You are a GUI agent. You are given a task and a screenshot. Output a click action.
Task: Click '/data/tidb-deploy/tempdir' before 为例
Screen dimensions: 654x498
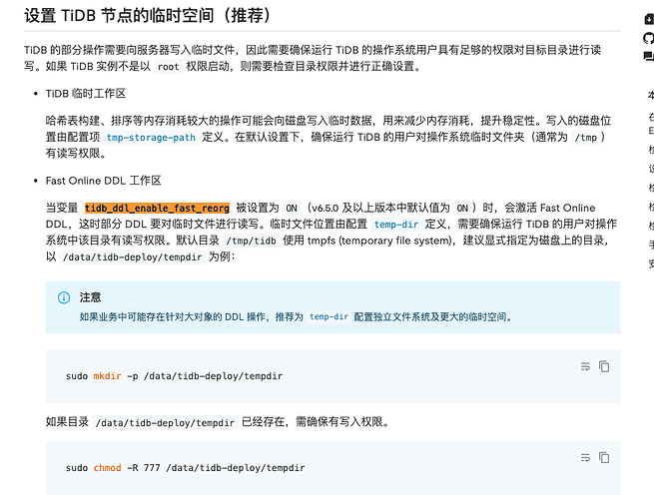coord(132,256)
